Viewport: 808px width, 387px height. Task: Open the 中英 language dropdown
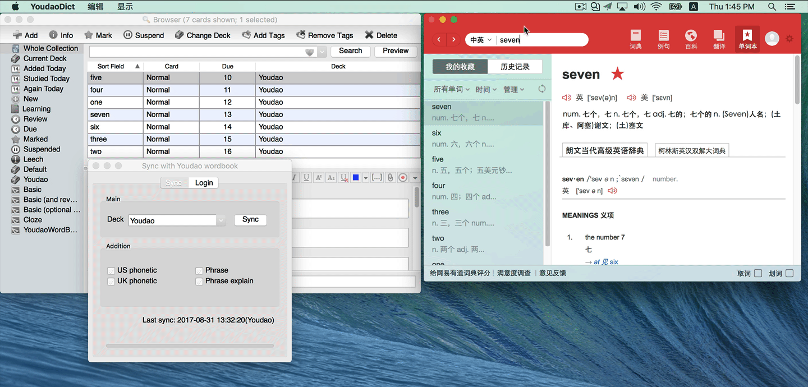[481, 40]
